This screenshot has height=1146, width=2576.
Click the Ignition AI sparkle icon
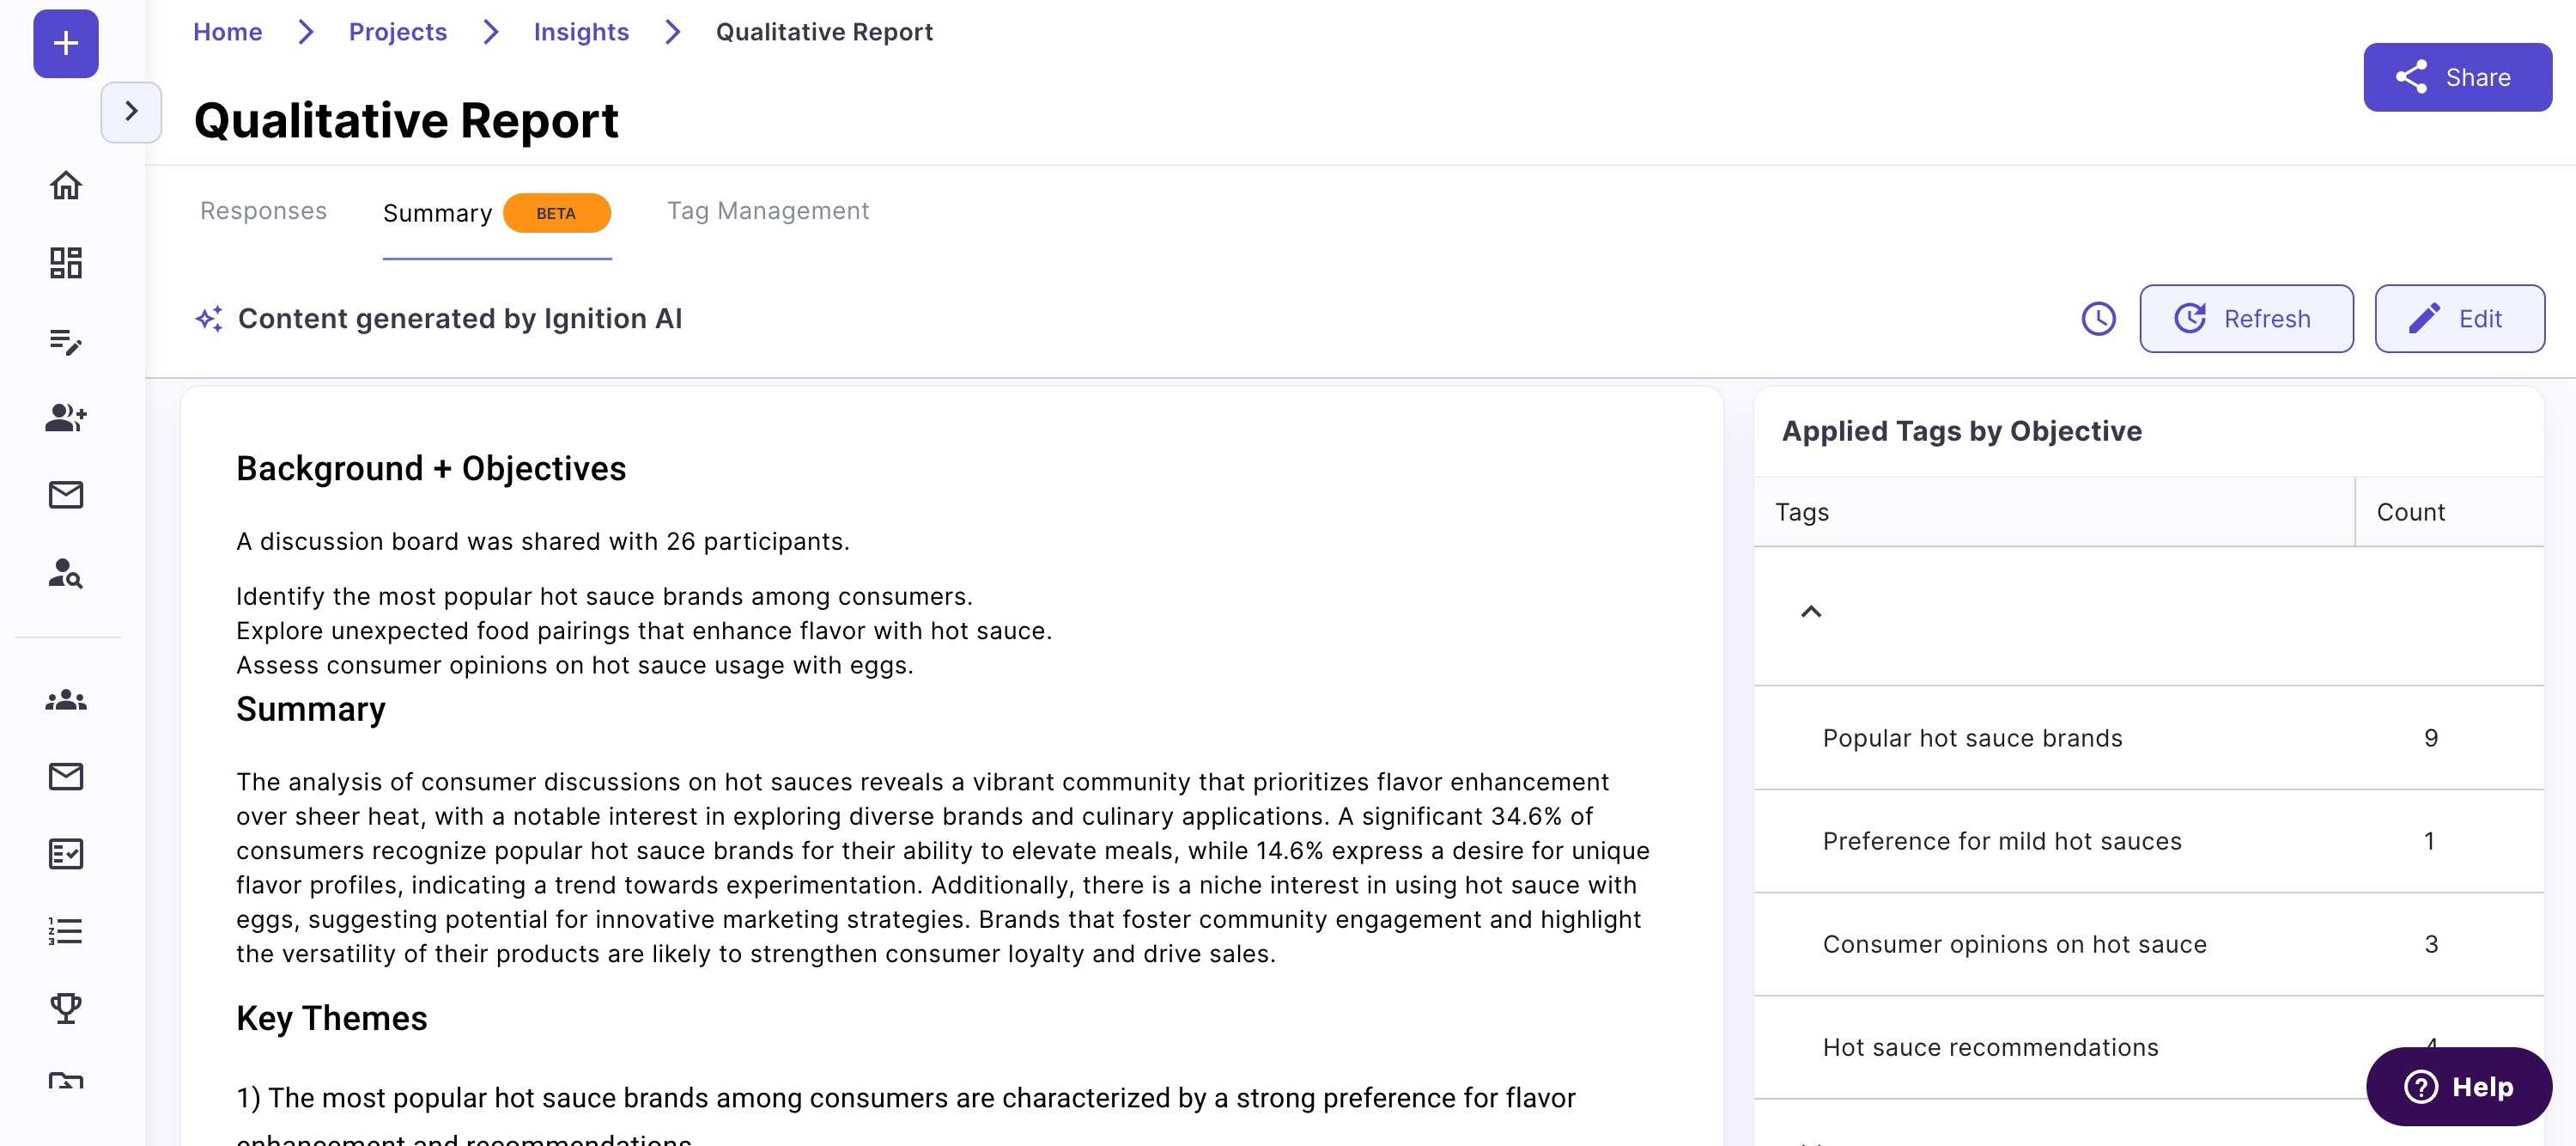click(x=209, y=320)
